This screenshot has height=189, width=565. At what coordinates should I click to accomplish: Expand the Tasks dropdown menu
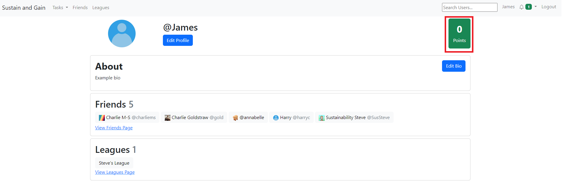(x=60, y=8)
